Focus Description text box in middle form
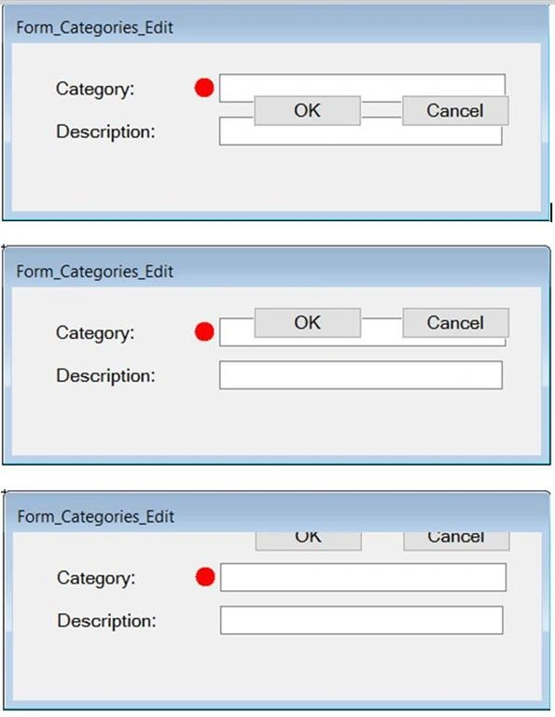 361,375
